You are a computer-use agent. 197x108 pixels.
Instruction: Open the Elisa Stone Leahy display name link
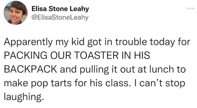[60, 9]
